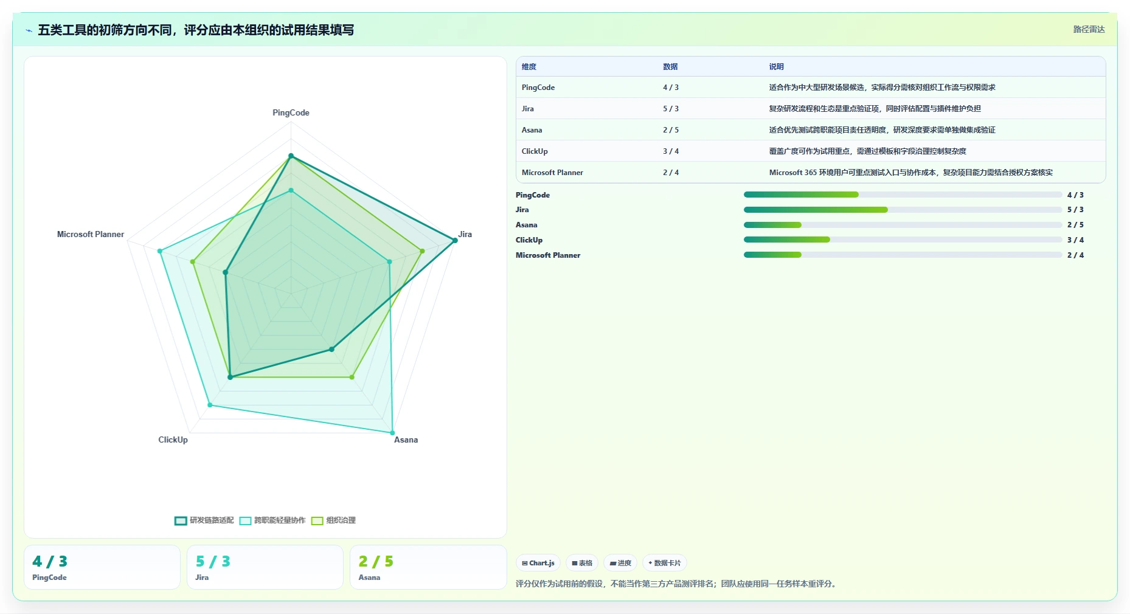Click the ClickUp progress bar
Image resolution: width=1130 pixels, height=614 pixels.
coord(903,240)
